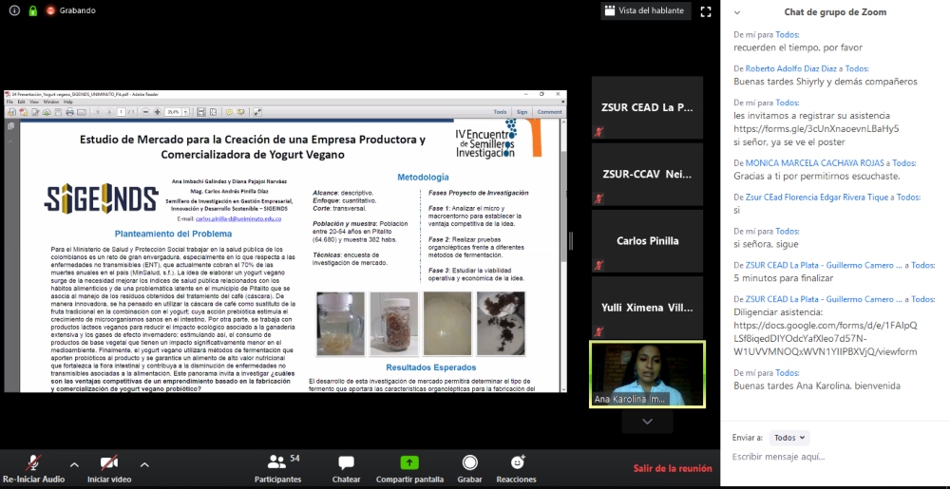
Task: Click the Zsur CEad Florencia Edgar Rivera Tique name
Action: (817, 197)
